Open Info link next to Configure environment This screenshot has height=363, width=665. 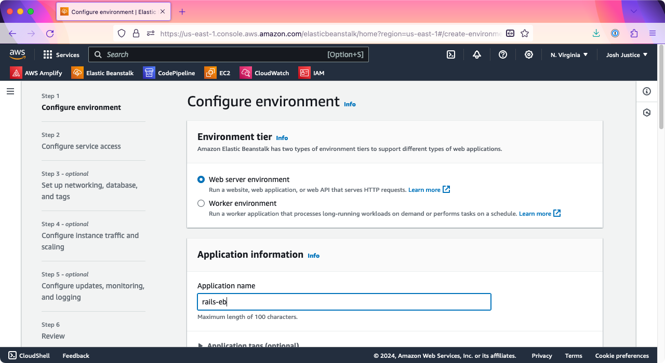point(350,104)
